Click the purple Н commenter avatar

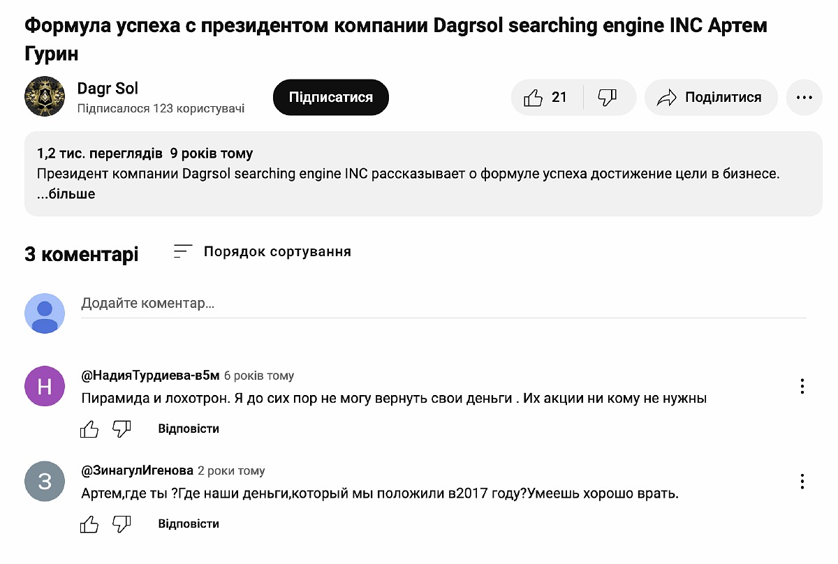(45, 386)
